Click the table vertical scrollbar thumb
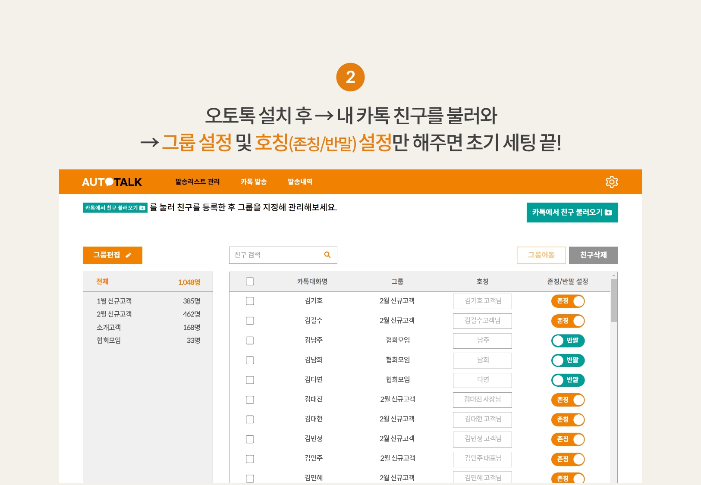Viewport: 701px width, 485px height. pos(613,300)
